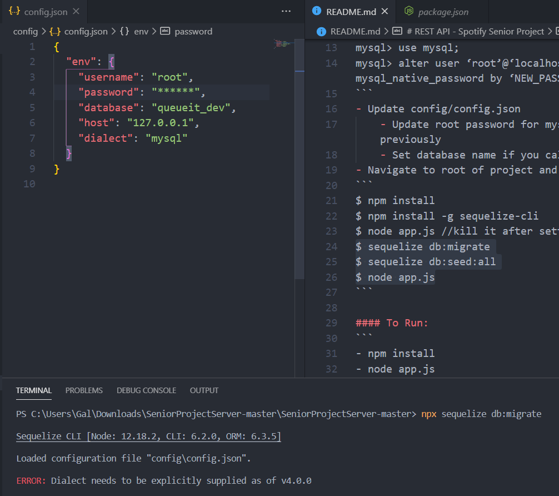Click the "Sequelize CLI" version line in terminal
Image resolution: width=559 pixels, height=496 pixels.
[x=149, y=436]
